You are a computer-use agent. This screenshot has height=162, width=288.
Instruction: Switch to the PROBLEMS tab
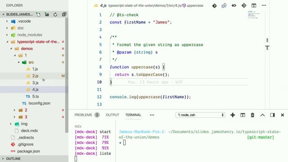point(83,115)
